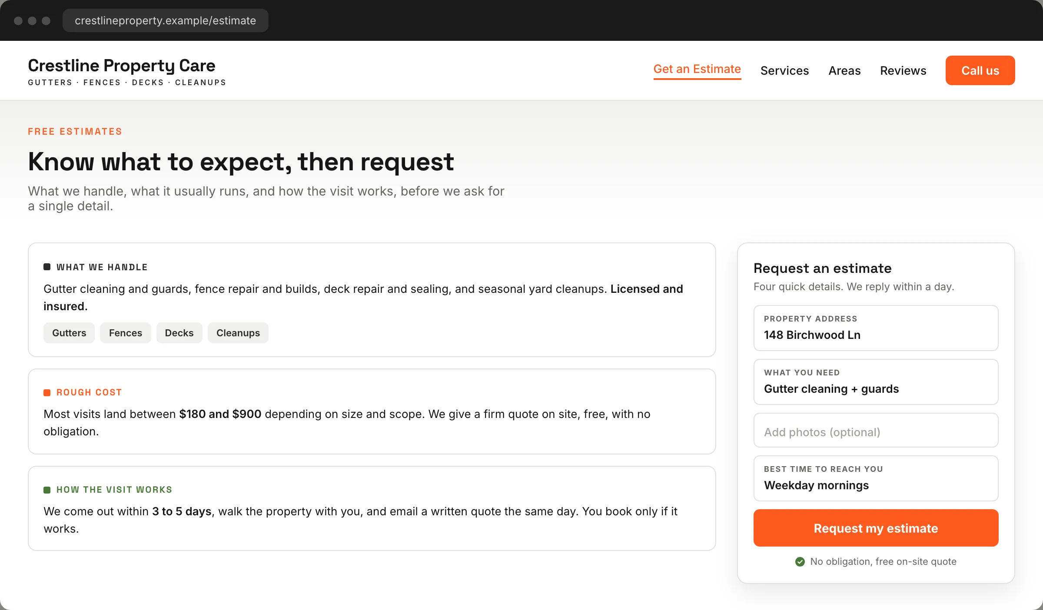Click the 'ROUGH COST' card title

click(x=89, y=392)
